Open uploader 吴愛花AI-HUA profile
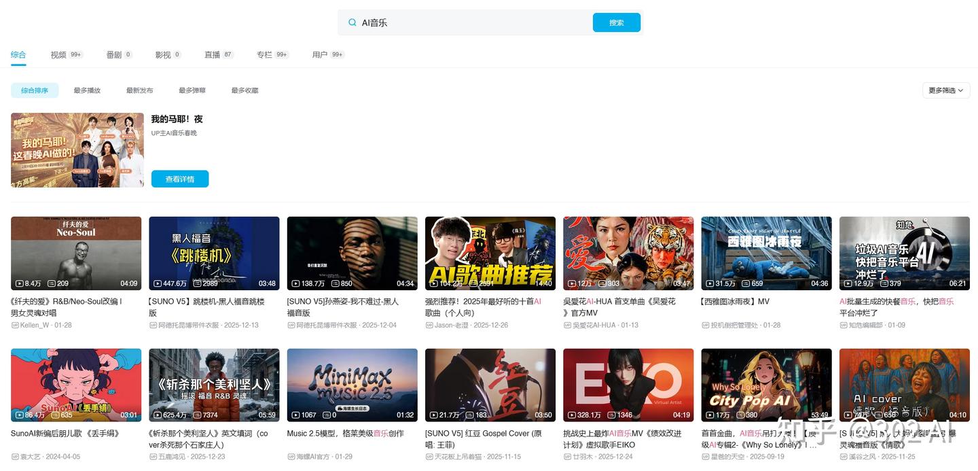Viewport: 978px width, 471px height. click(594, 325)
